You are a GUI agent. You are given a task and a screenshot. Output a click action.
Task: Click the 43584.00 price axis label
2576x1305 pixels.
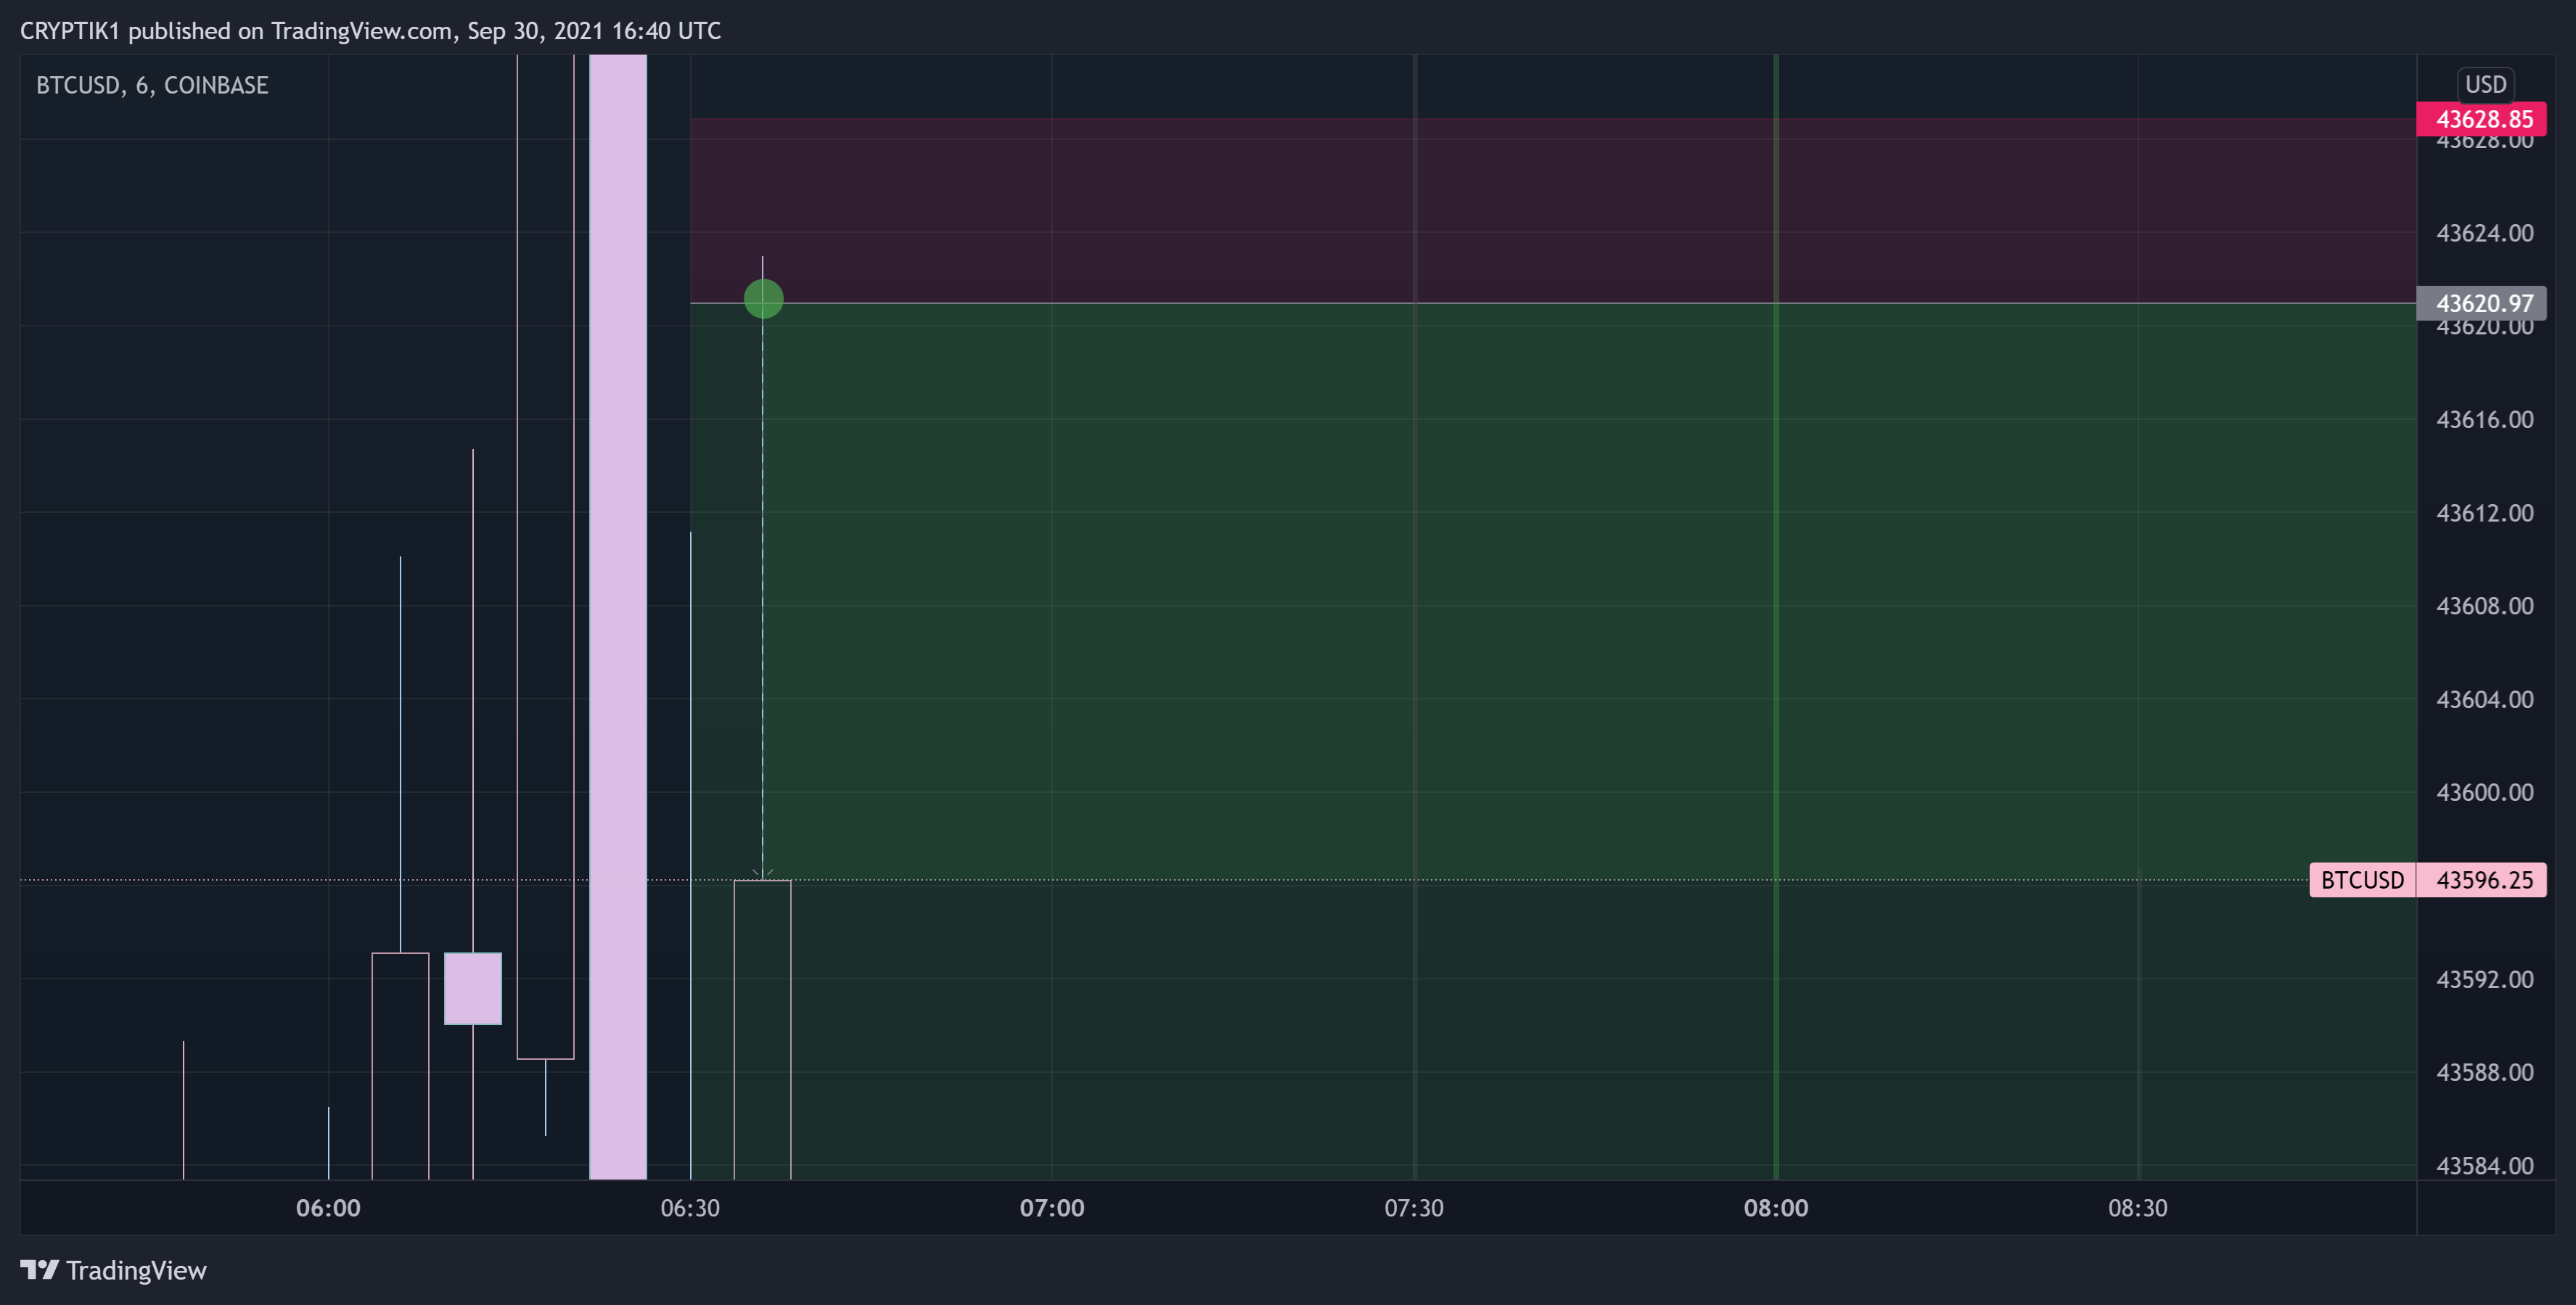click(x=2485, y=1166)
